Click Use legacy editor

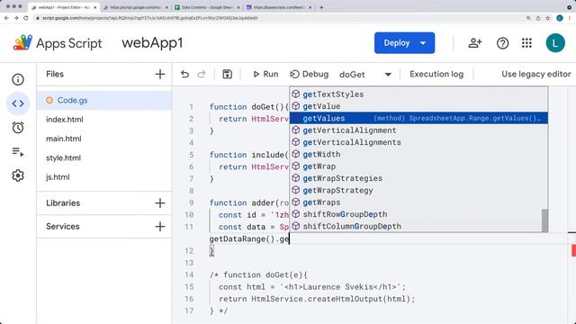click(536, 74)
